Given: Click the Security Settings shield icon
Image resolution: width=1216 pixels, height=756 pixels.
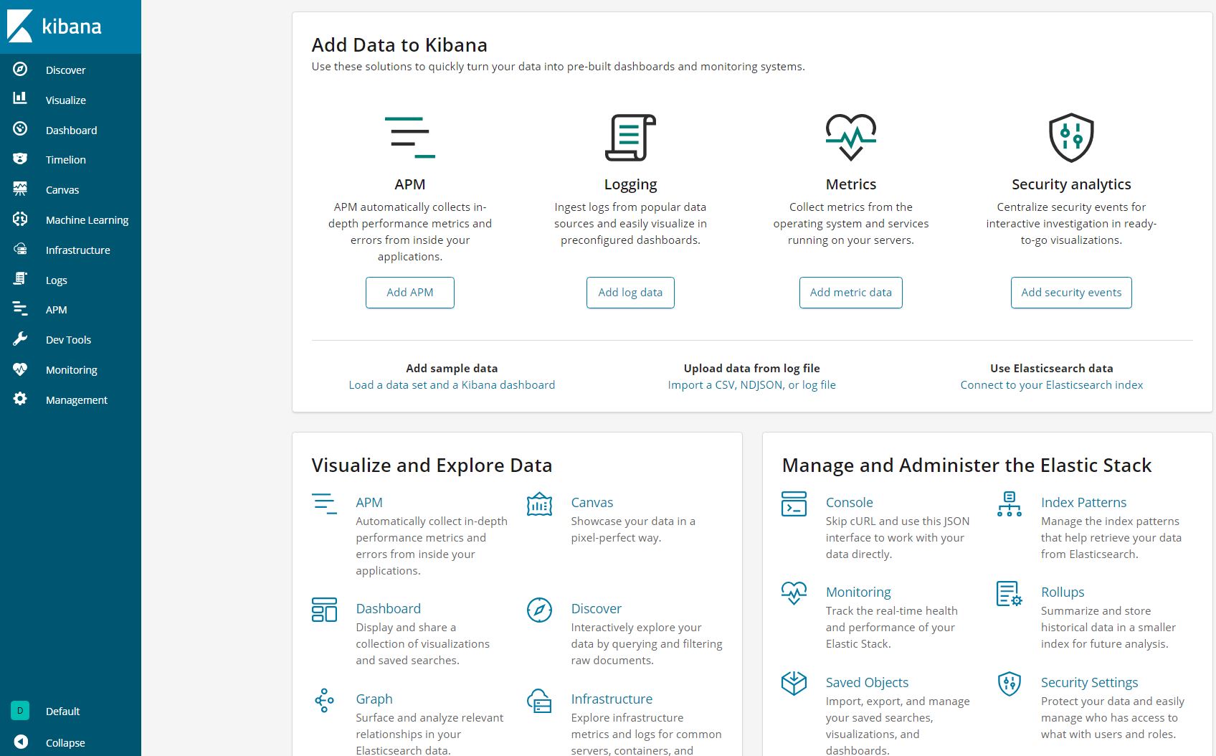Looking at the screenshot, I should (x=1010, y=684).
